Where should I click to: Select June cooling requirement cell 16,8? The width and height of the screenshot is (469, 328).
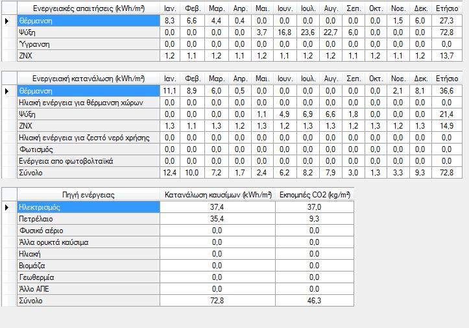pyautogui.click(x=285, y=32)
